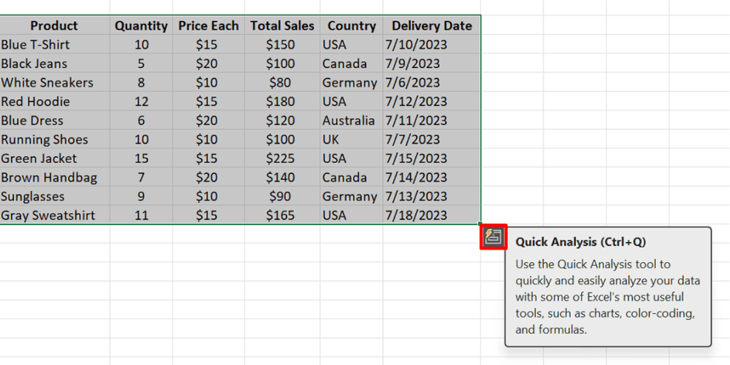Select the Delivery Date header cell
Image resolution: width=730 pixels, height=365 pixels.
[x=431, y=26]
